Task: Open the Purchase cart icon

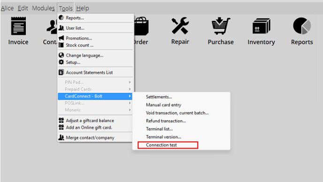Action: tap(221, 26)
